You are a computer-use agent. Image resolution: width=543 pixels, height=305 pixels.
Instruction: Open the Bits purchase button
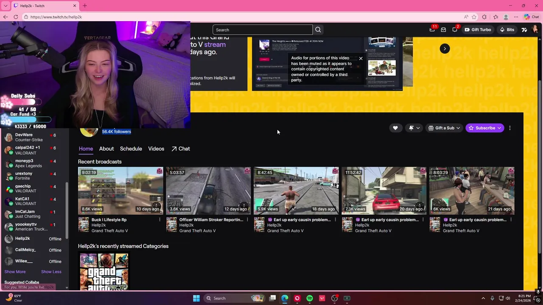pyautogui.click(x=507, y=30)
